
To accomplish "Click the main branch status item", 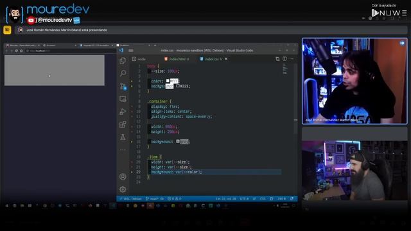I will [x=153, y=199].
